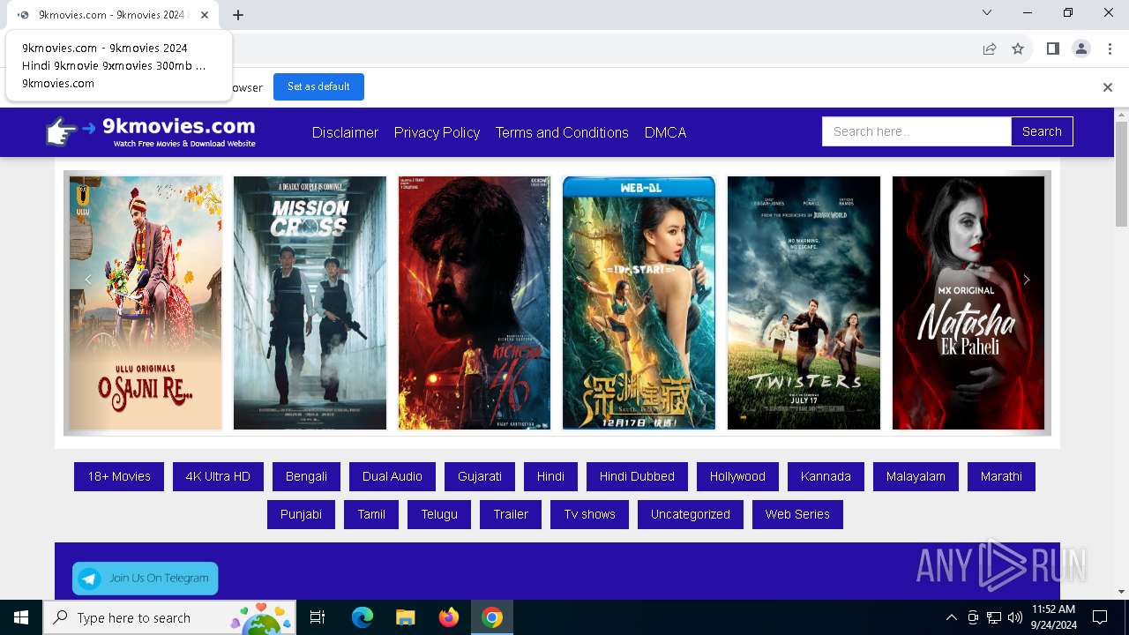Image resolution: width=1129 pixels, height=635 pixels.
Task: Open the volume tray icon
Action: pyautogui.click(x=1015, y=617)
